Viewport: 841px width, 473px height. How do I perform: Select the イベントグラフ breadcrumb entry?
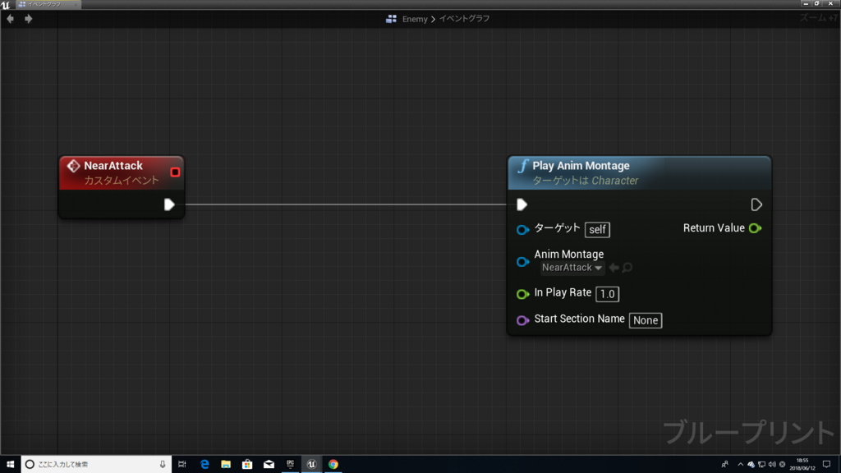tap(465, 19)
